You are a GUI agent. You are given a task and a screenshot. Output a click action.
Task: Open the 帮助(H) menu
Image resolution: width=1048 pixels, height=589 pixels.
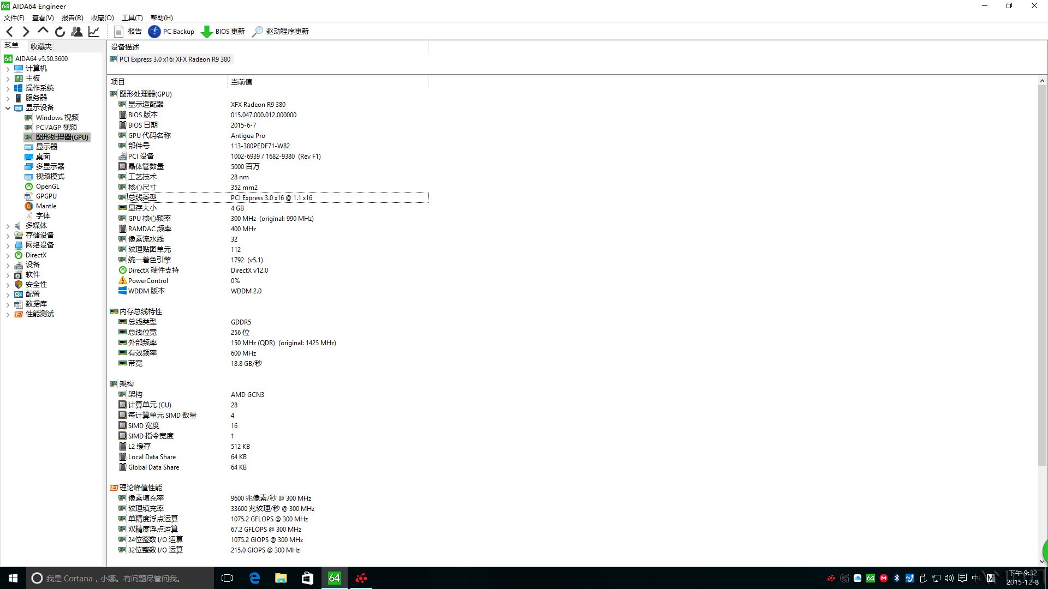coord(162,17)
